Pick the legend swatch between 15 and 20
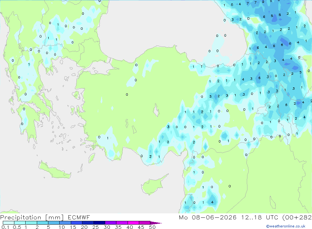Viewport: 312px width, 229px height. 76,223
